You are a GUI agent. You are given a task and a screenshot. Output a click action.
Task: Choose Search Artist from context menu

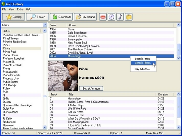pos(143,59)
